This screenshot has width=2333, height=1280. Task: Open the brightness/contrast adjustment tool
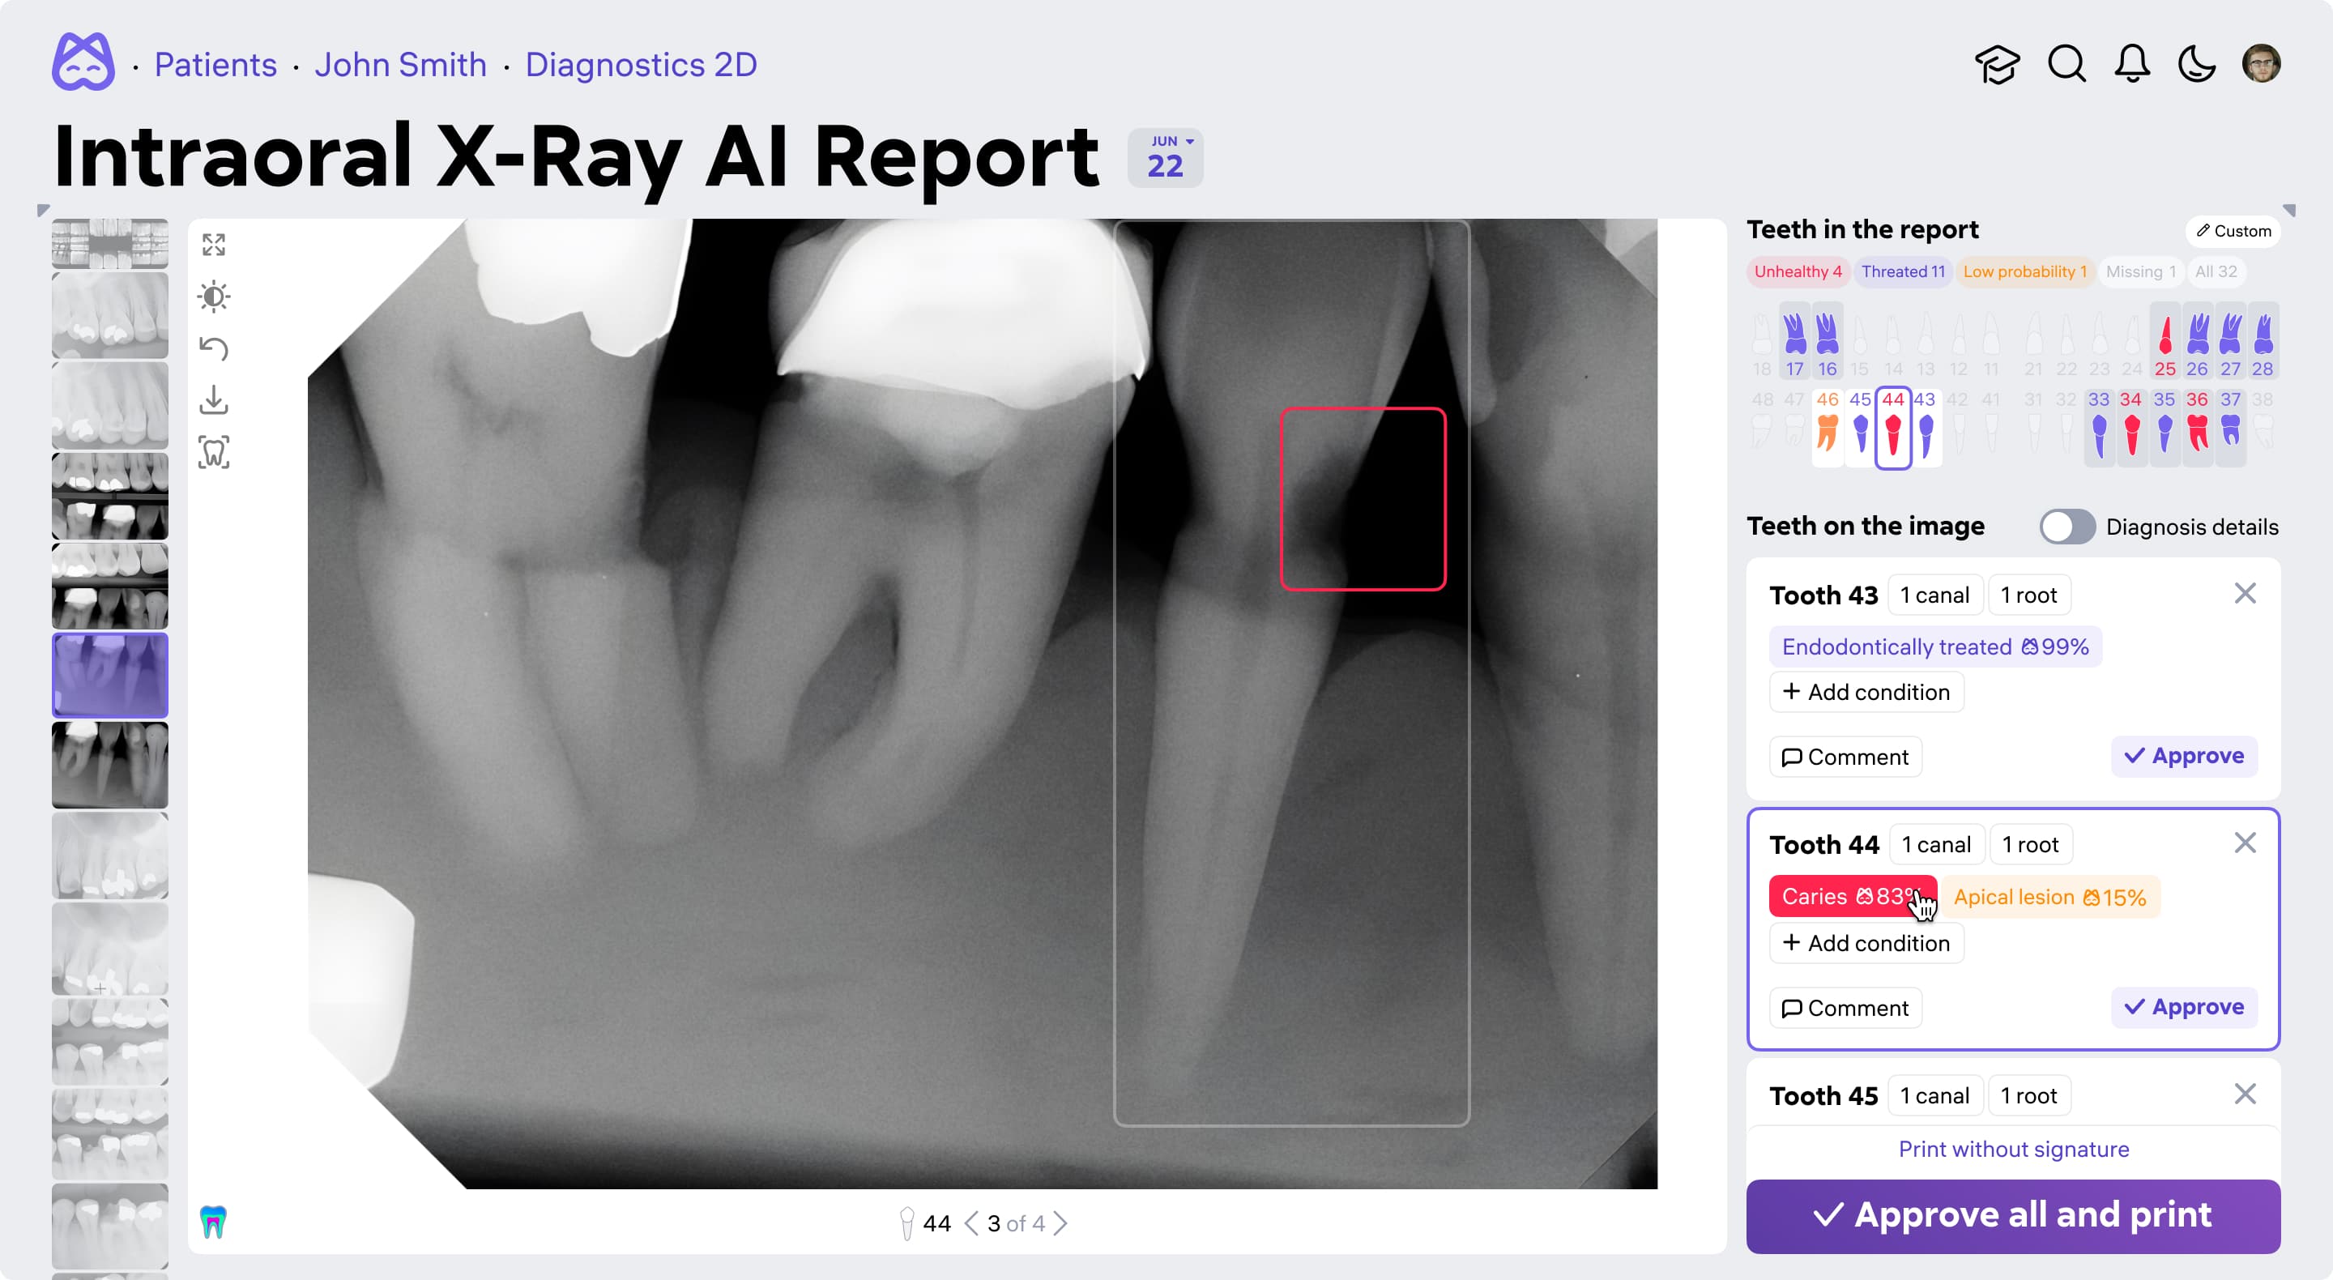214,297
